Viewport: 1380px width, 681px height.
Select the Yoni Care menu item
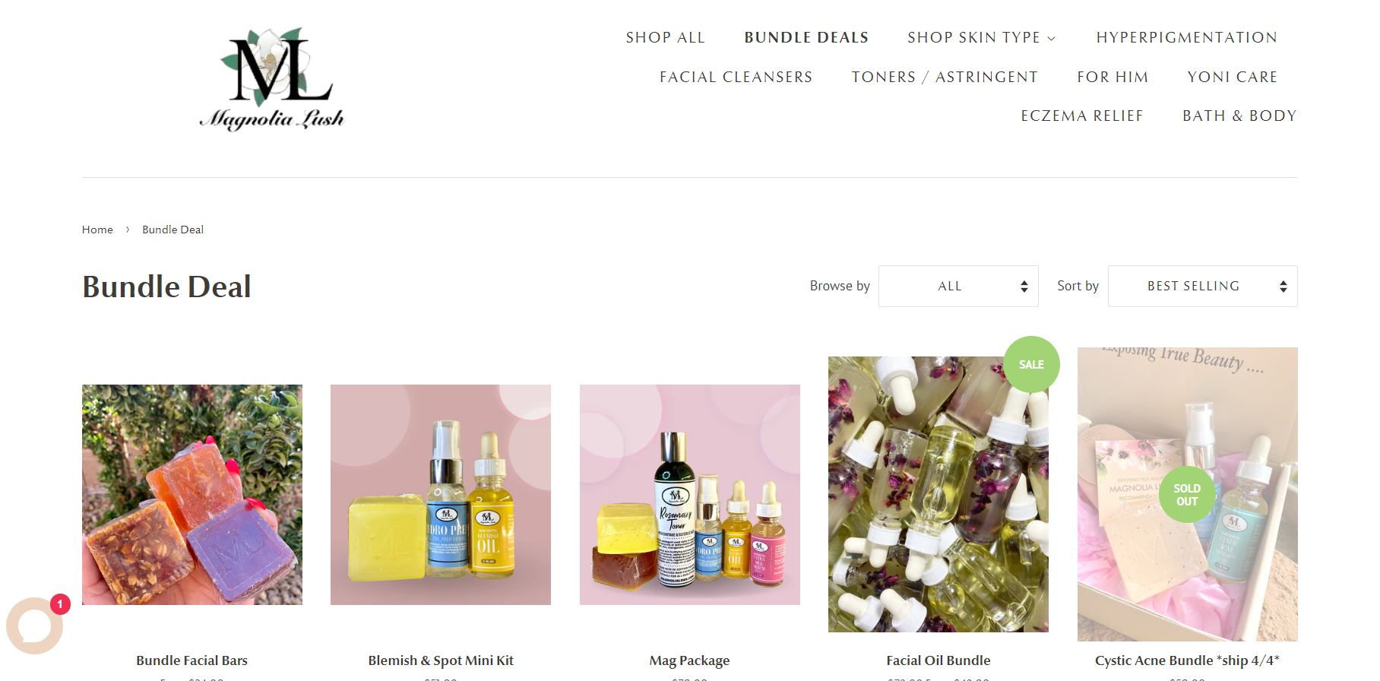[1233, 77]
